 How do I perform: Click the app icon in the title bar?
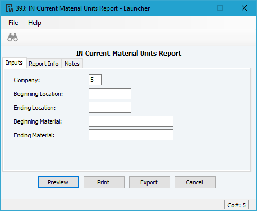pos(10,8)
